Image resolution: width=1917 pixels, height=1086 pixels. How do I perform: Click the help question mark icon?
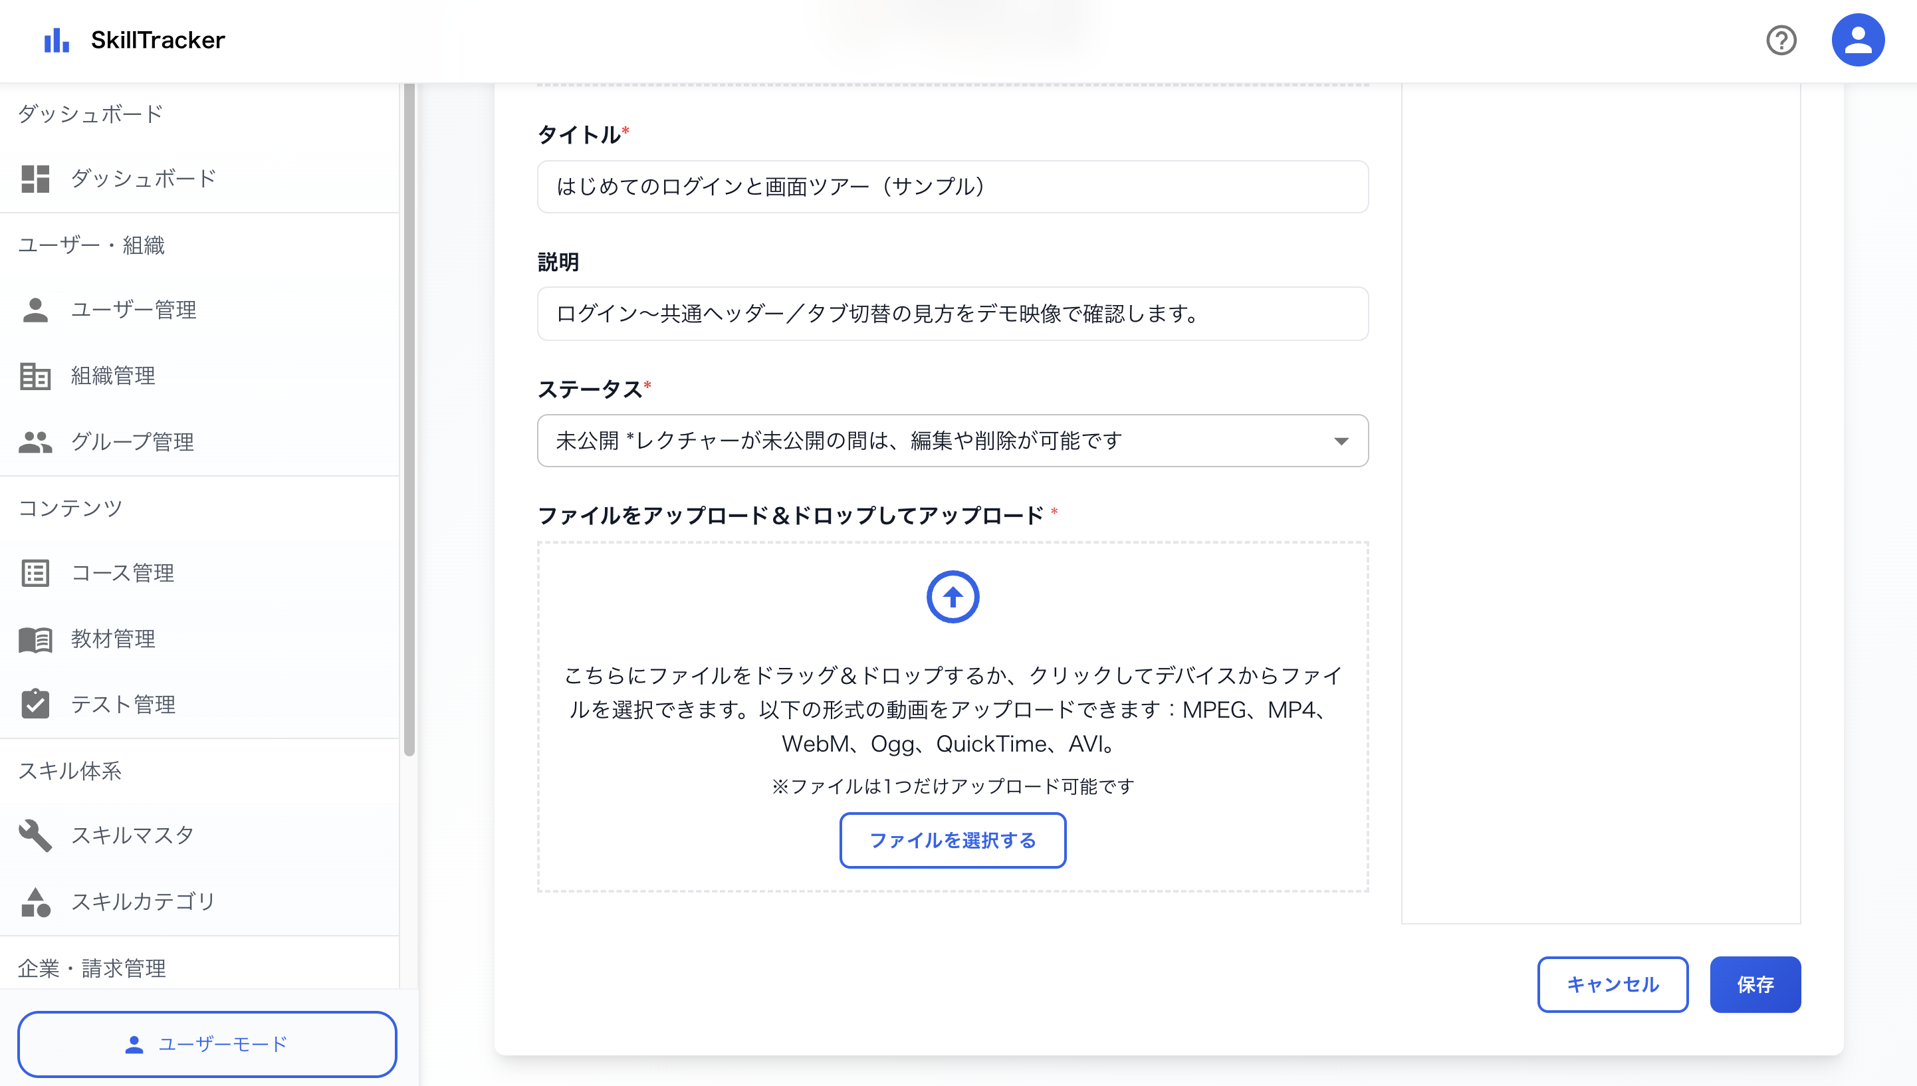coord(1781,41)
